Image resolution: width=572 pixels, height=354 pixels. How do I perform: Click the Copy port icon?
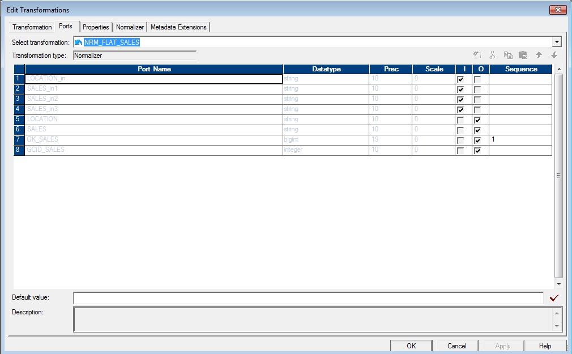[x=508, y=55]
